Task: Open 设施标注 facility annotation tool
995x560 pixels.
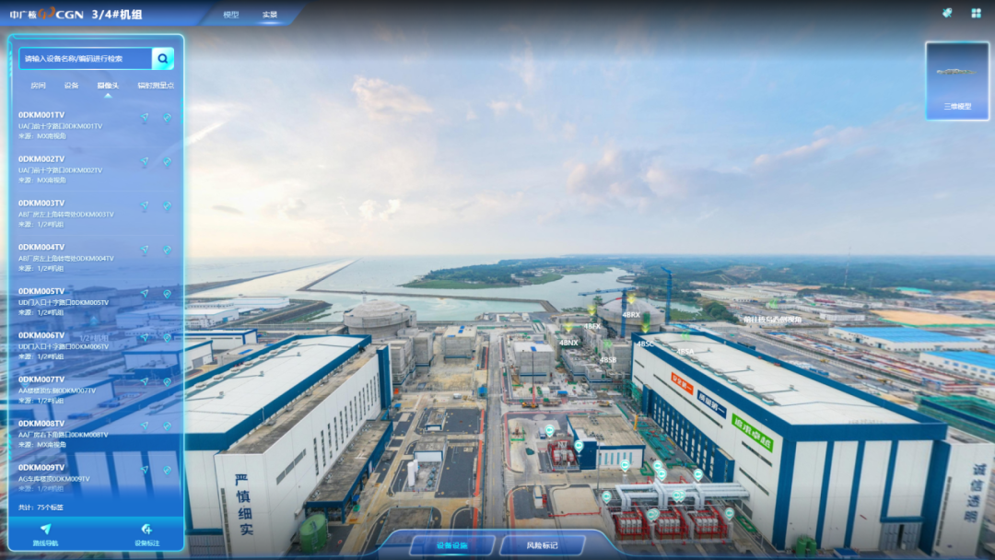Action: pos(145,534)
